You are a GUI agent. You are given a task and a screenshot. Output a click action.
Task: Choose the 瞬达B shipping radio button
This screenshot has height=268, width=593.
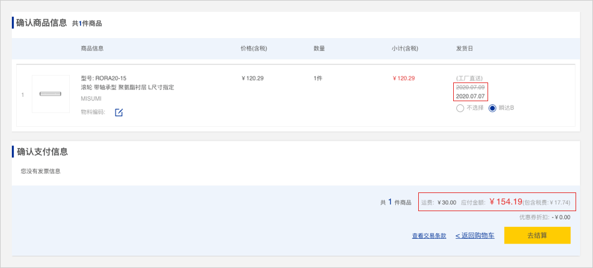(493, 108)
